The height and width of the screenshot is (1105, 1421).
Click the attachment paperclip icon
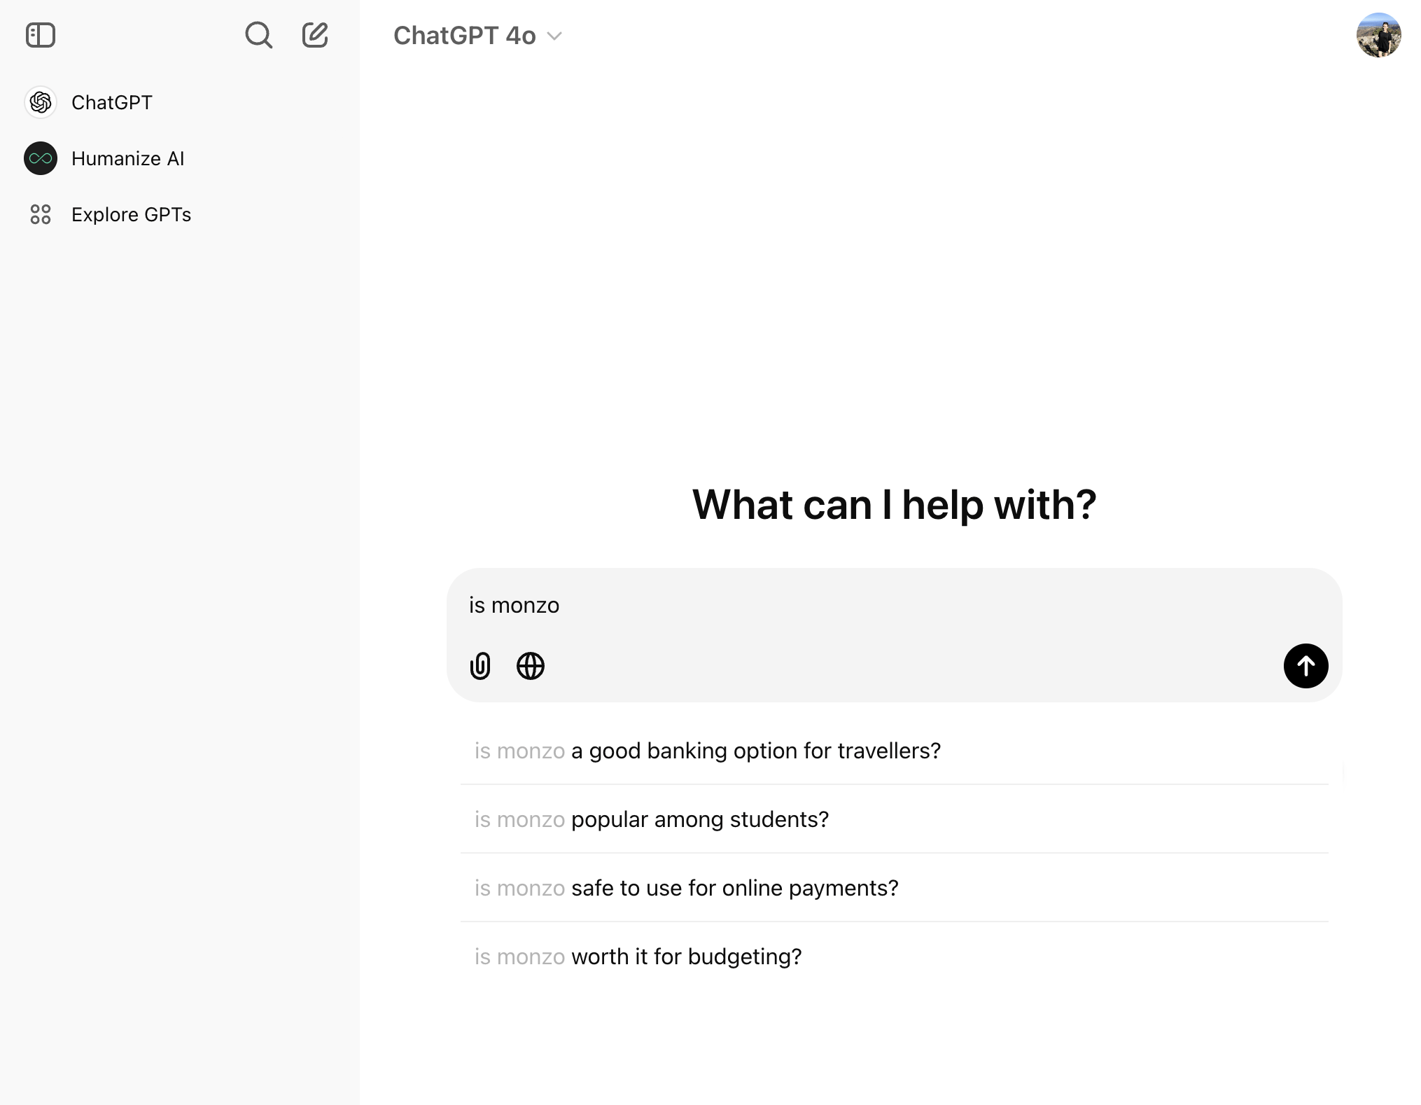coord(479,667)
